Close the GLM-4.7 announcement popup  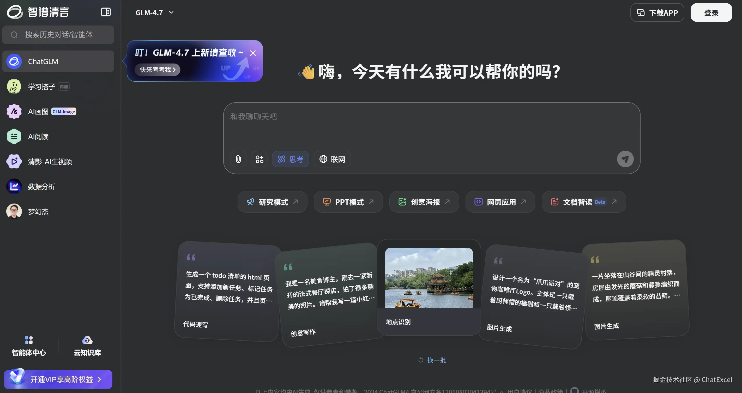point(253,53)
